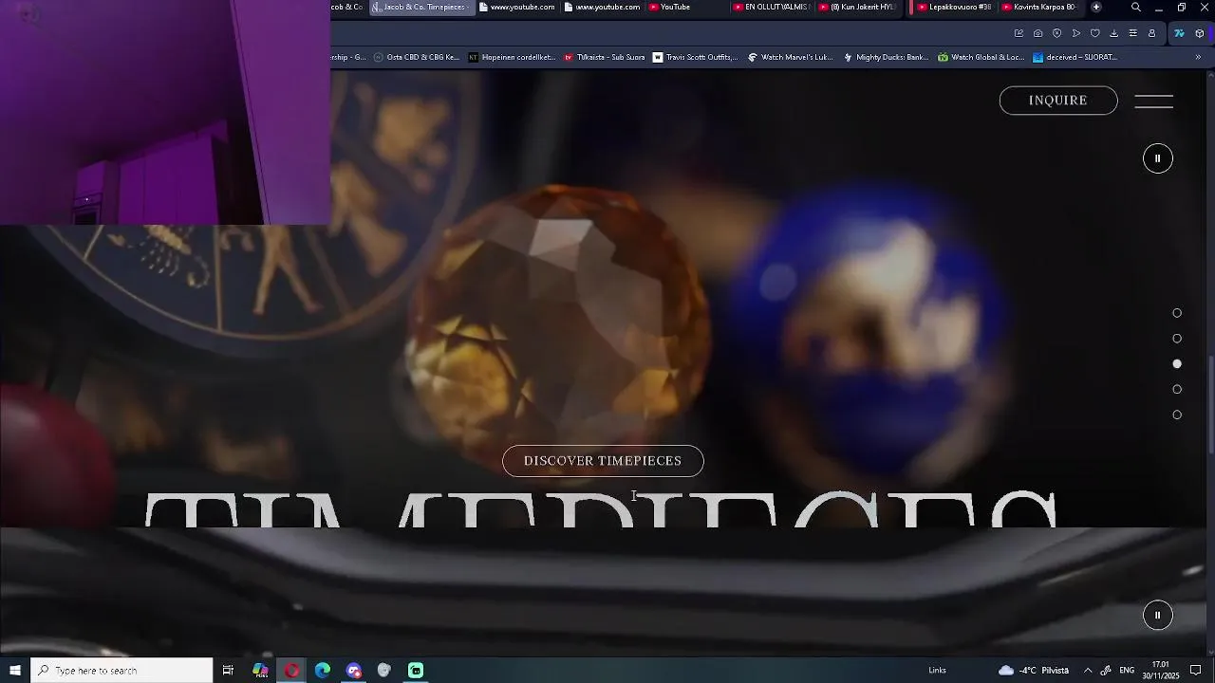Screen dimensions: 1215x683
Task: Open the Windows Start menu
Action: pyautogui.click(x=15, y=671)
